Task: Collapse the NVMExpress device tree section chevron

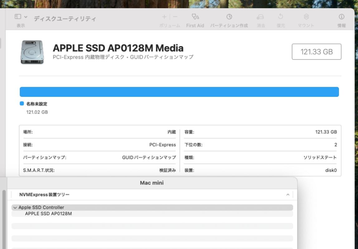Action: [288, 195]
